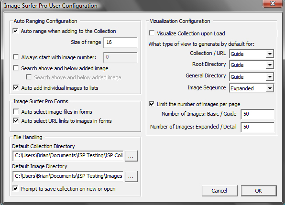285x205 pixels.
Task: Enable Always start with image number checkbox
Action: pos(16,57)
